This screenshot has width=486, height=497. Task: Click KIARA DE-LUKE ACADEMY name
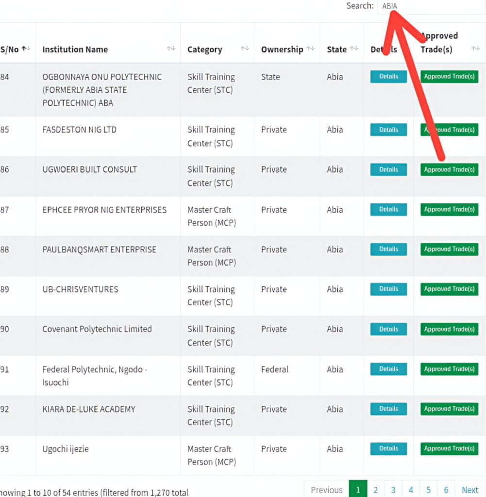click(x=89, y=409)
